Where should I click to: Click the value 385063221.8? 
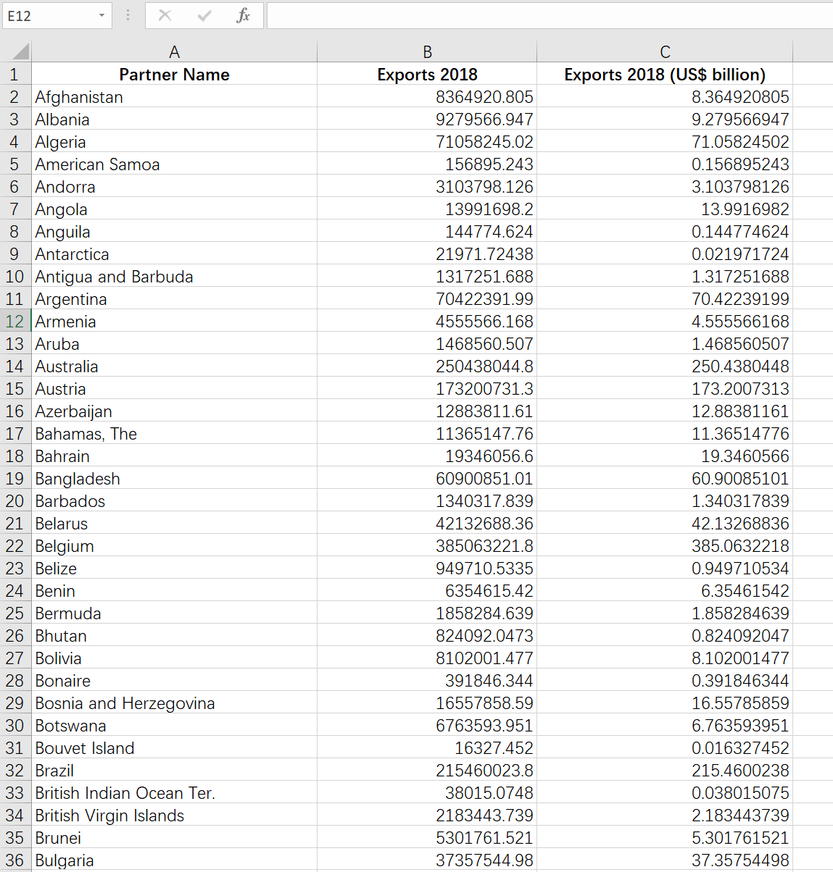click(484, 545)
